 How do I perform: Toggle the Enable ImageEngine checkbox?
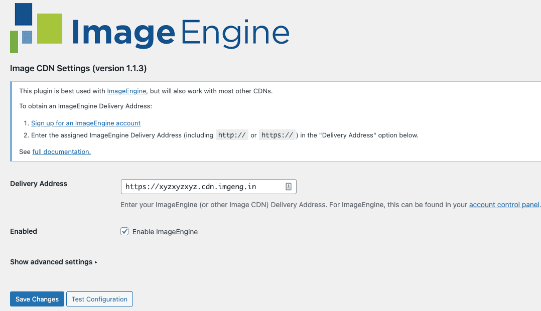(x=124, y=231)
